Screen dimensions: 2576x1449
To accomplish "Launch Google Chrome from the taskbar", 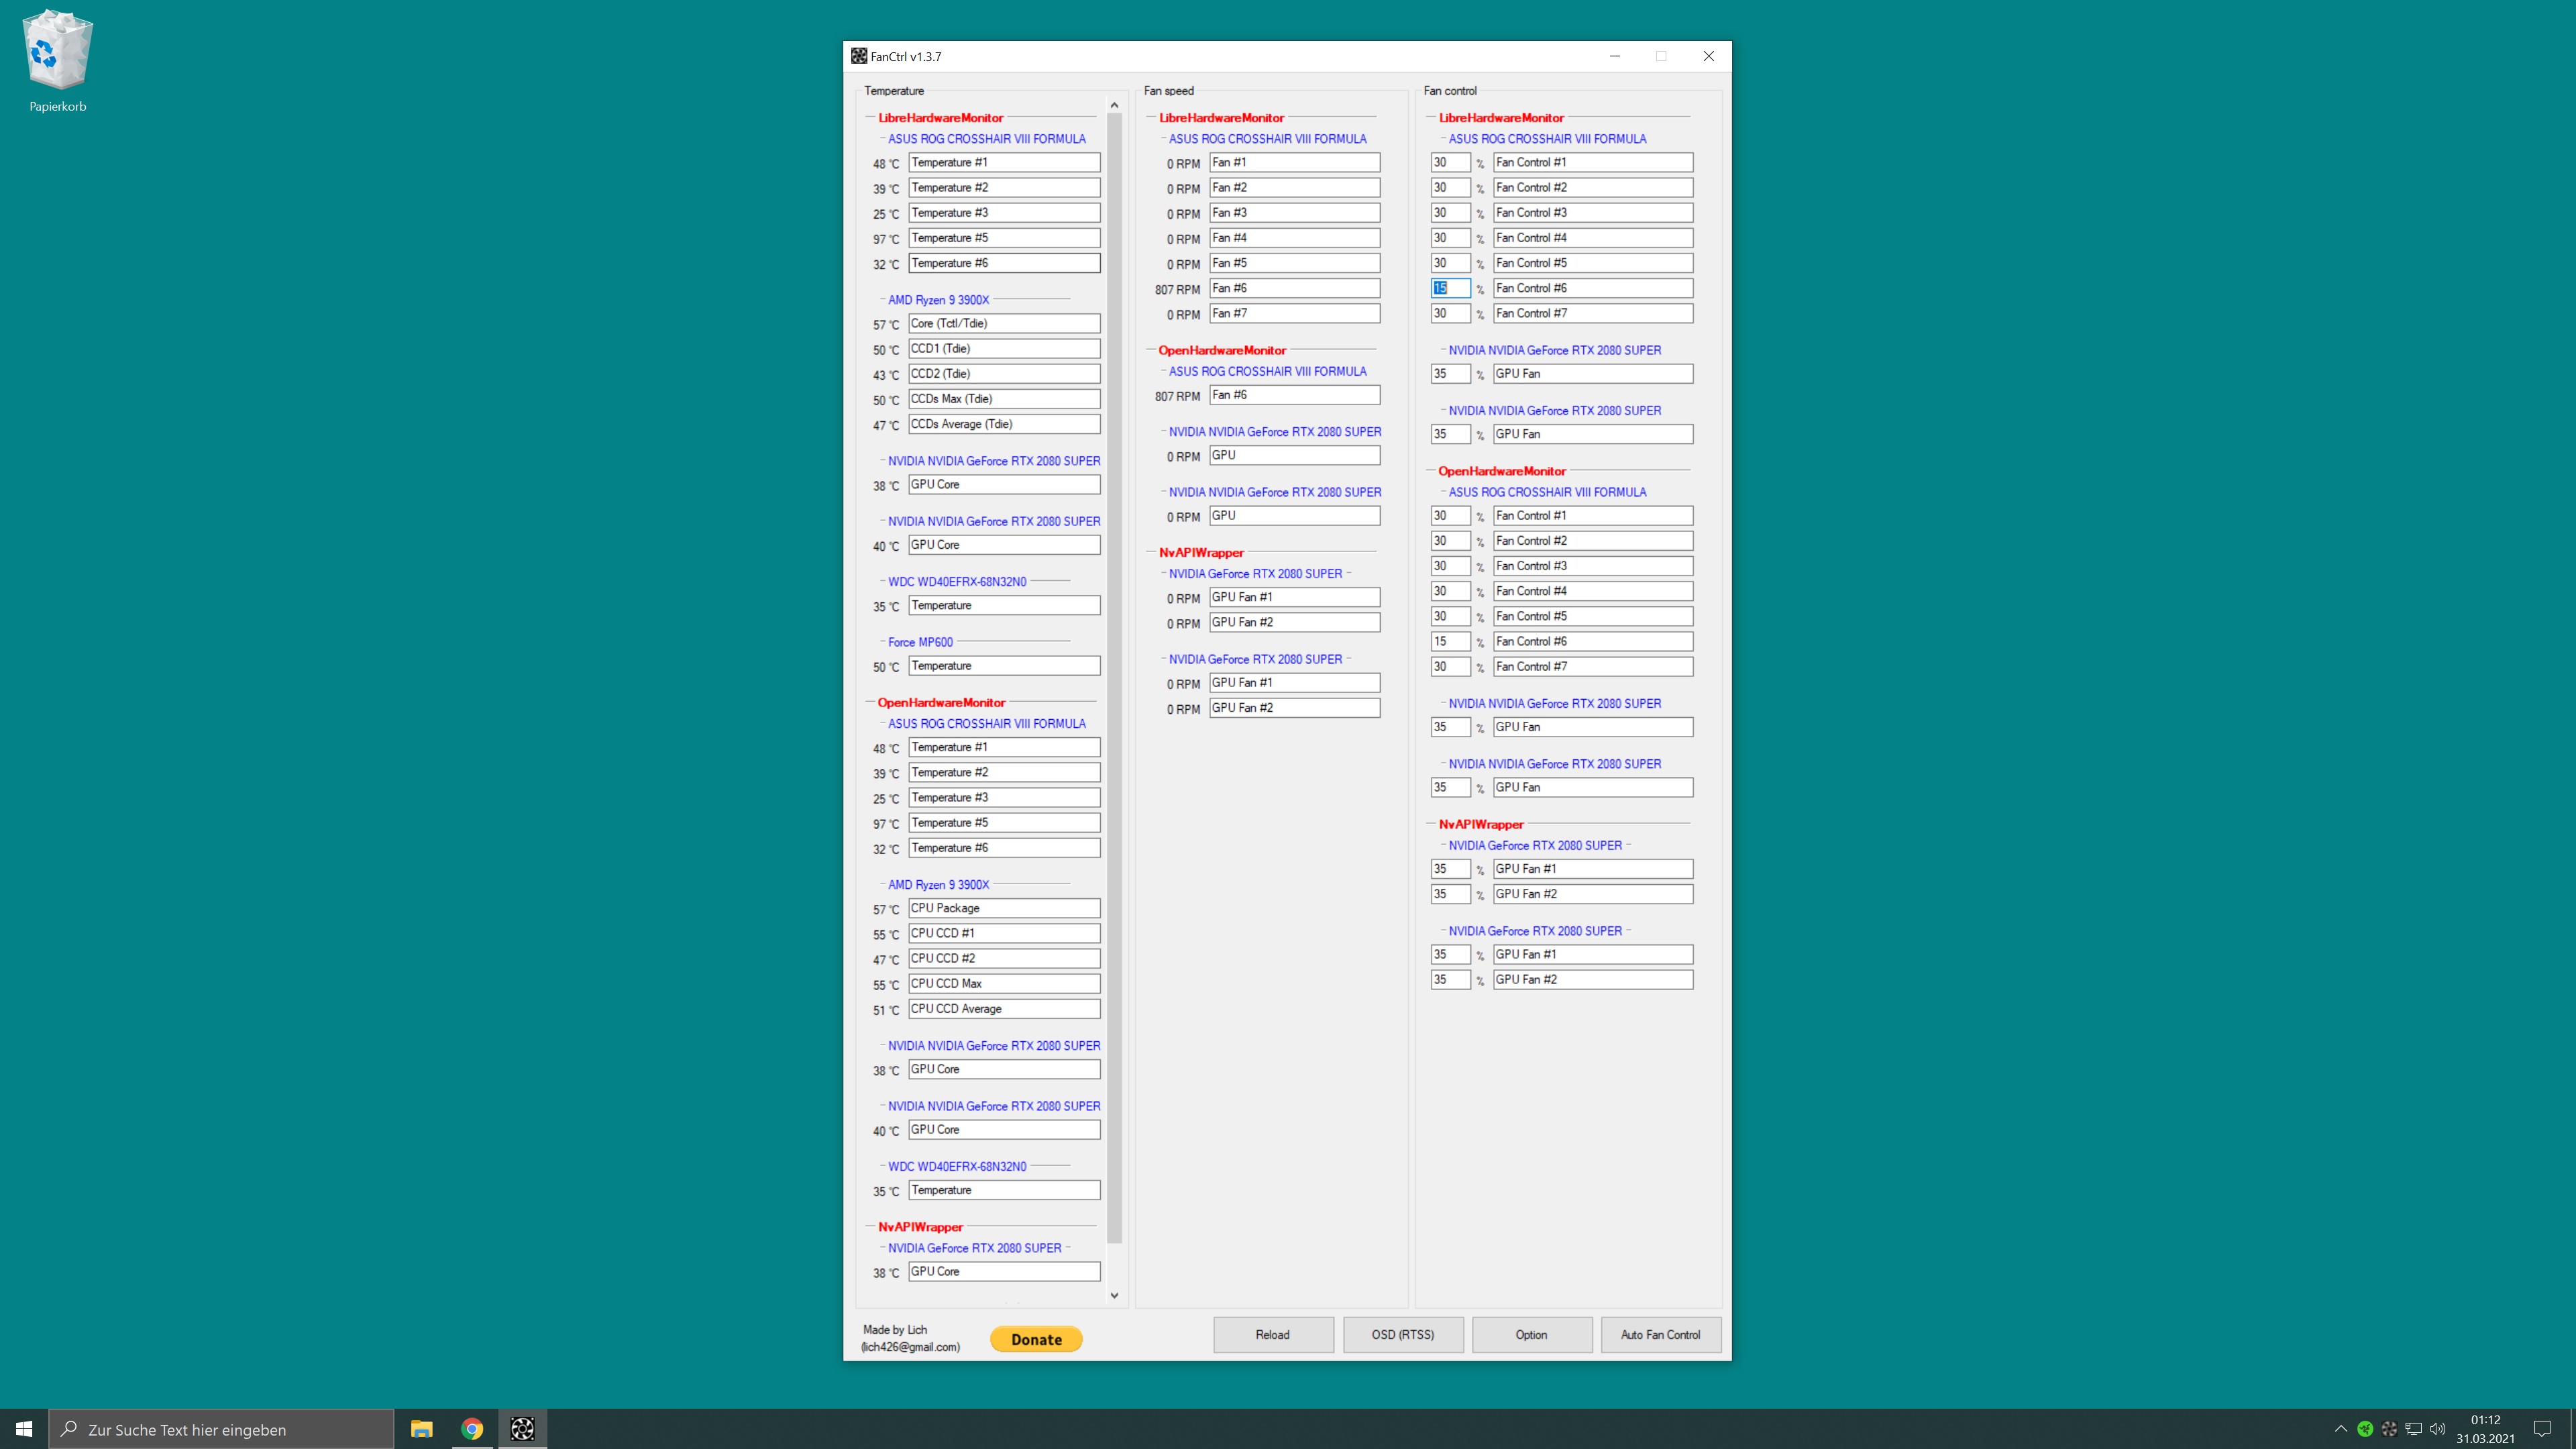I will click(472, 1429).
